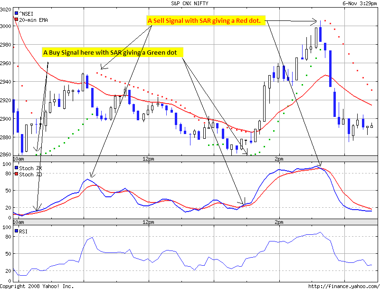
Task: Click the 50 level on the stochastic axis
Action: coord(8,191)
